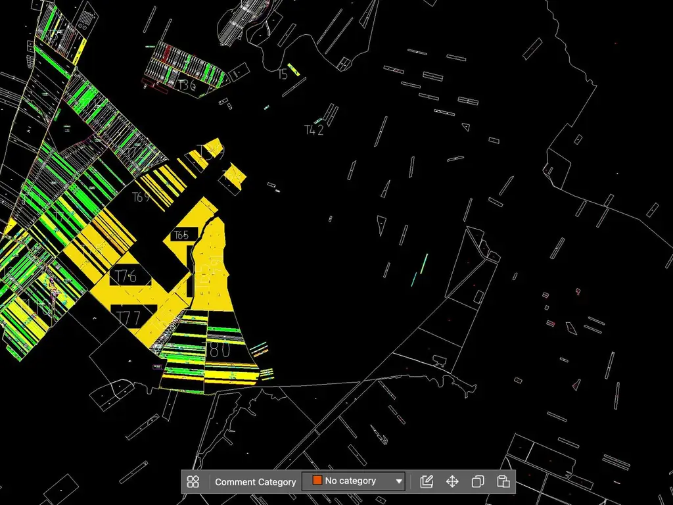Click the T5 label near the top
The height and width of the screenshot is (505, 673).
[x=283, y=74]
